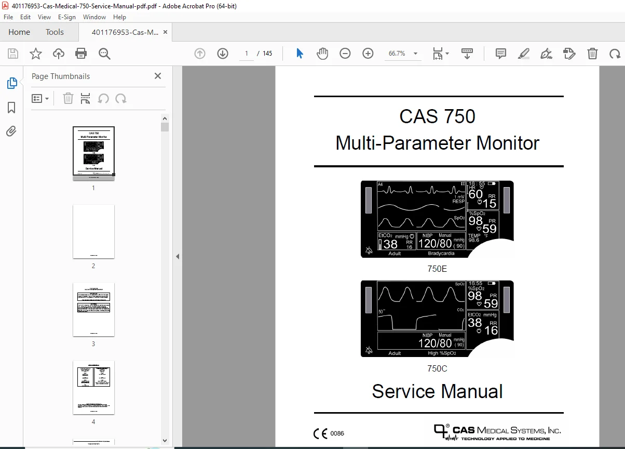Select page 1 thumbnail
Image resolution: width=625 pixels, height=449 pixels.
tap(93, 153)
